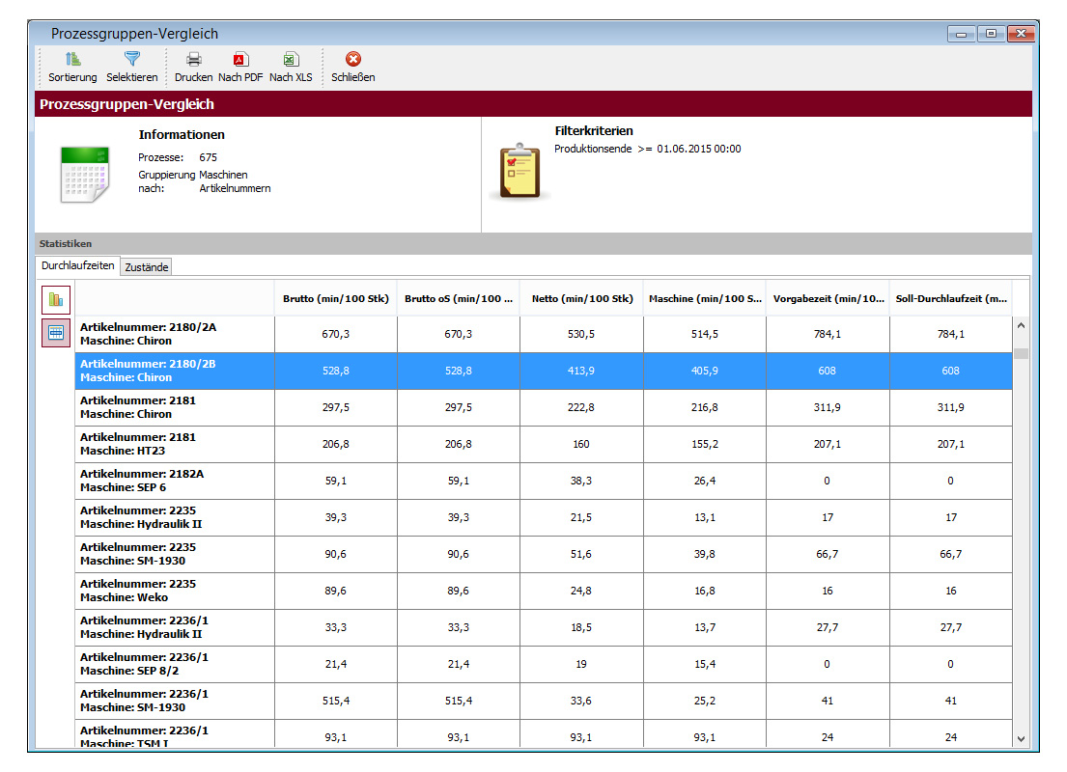1067x772 pixels.
Task: Switch to the Zustände tab
Action: [x=147, y=266]
